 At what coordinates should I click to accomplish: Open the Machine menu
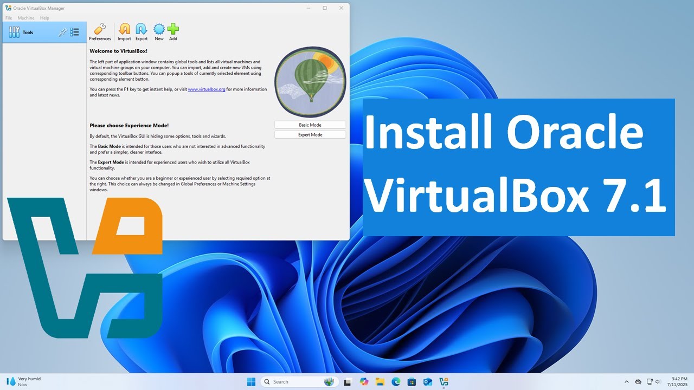click(x=26, y=18)
